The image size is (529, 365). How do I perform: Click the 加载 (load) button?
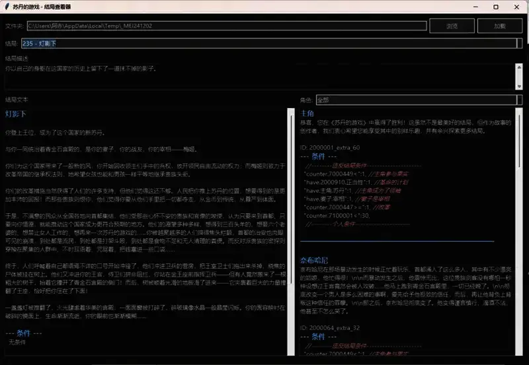click(500, 26)
